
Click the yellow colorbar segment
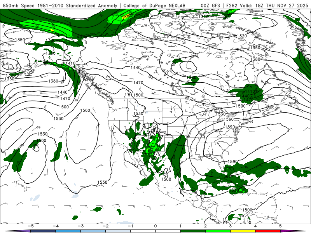pos(243,231)
